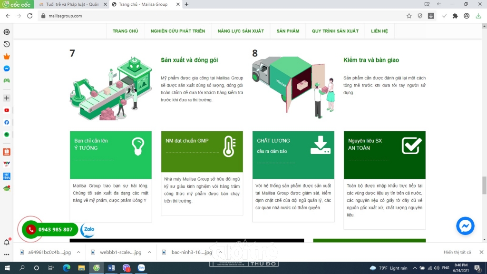
Task: Expand options for webbb1-scale jpg download
Action: pyautogui.click(x=149, y=252)
